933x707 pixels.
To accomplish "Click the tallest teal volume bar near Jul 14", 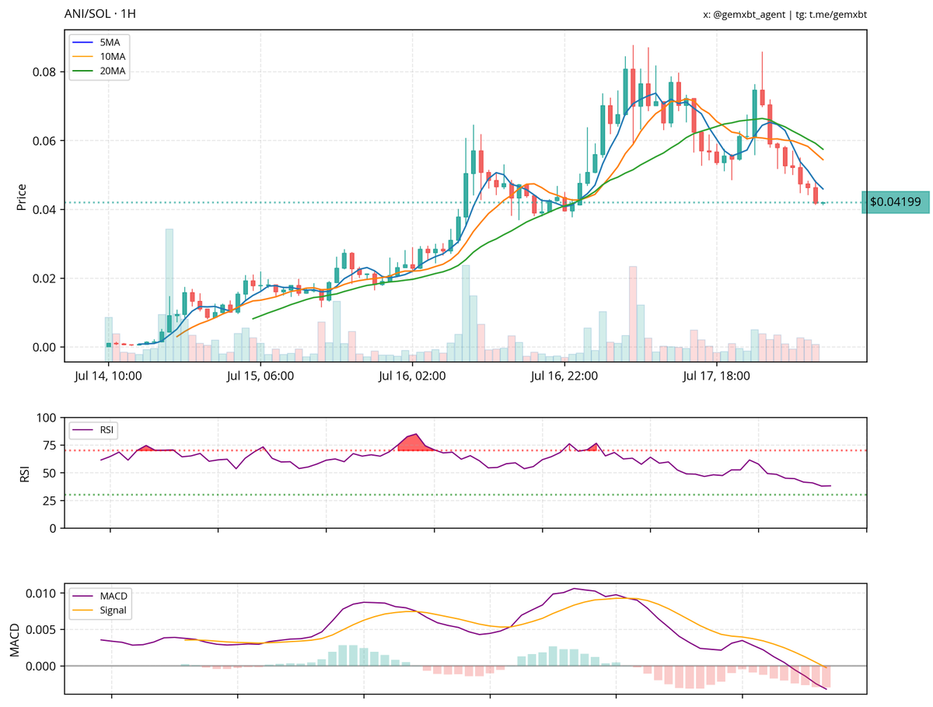I will (x=169, y=295).
